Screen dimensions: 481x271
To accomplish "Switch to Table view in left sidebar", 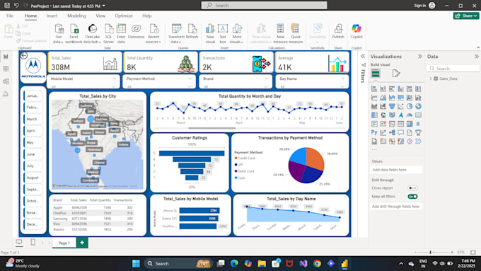I will [6, 69].
